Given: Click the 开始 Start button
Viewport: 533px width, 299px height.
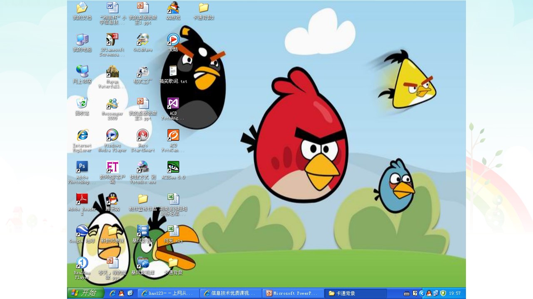Looking at the screenshot, I should click(x=85, y=293).
